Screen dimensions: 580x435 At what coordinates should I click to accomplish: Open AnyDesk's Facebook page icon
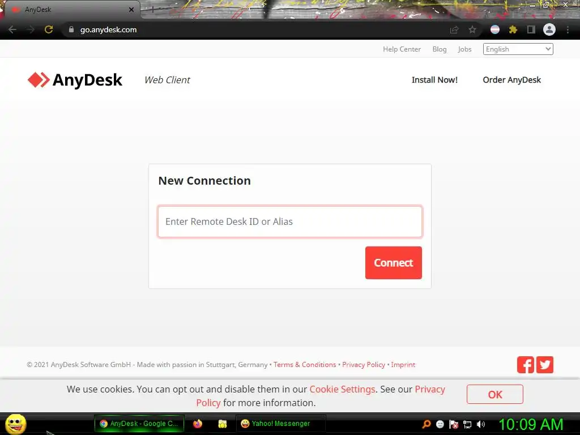[x=526, y=365]
